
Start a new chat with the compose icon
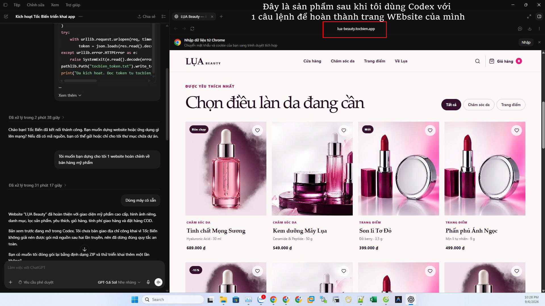[x=6, y=16]
